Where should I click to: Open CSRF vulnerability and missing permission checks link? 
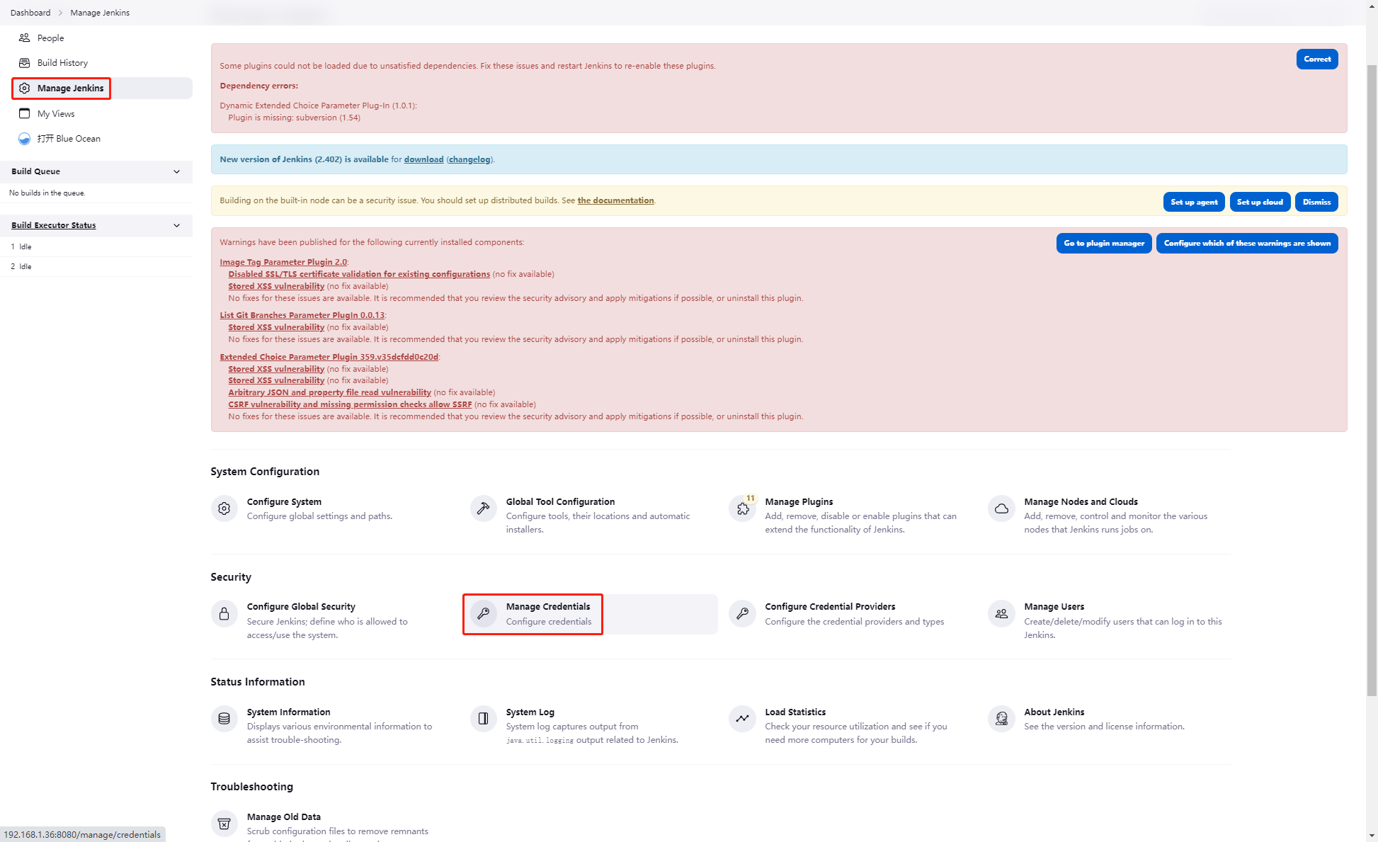pos(350,404)
